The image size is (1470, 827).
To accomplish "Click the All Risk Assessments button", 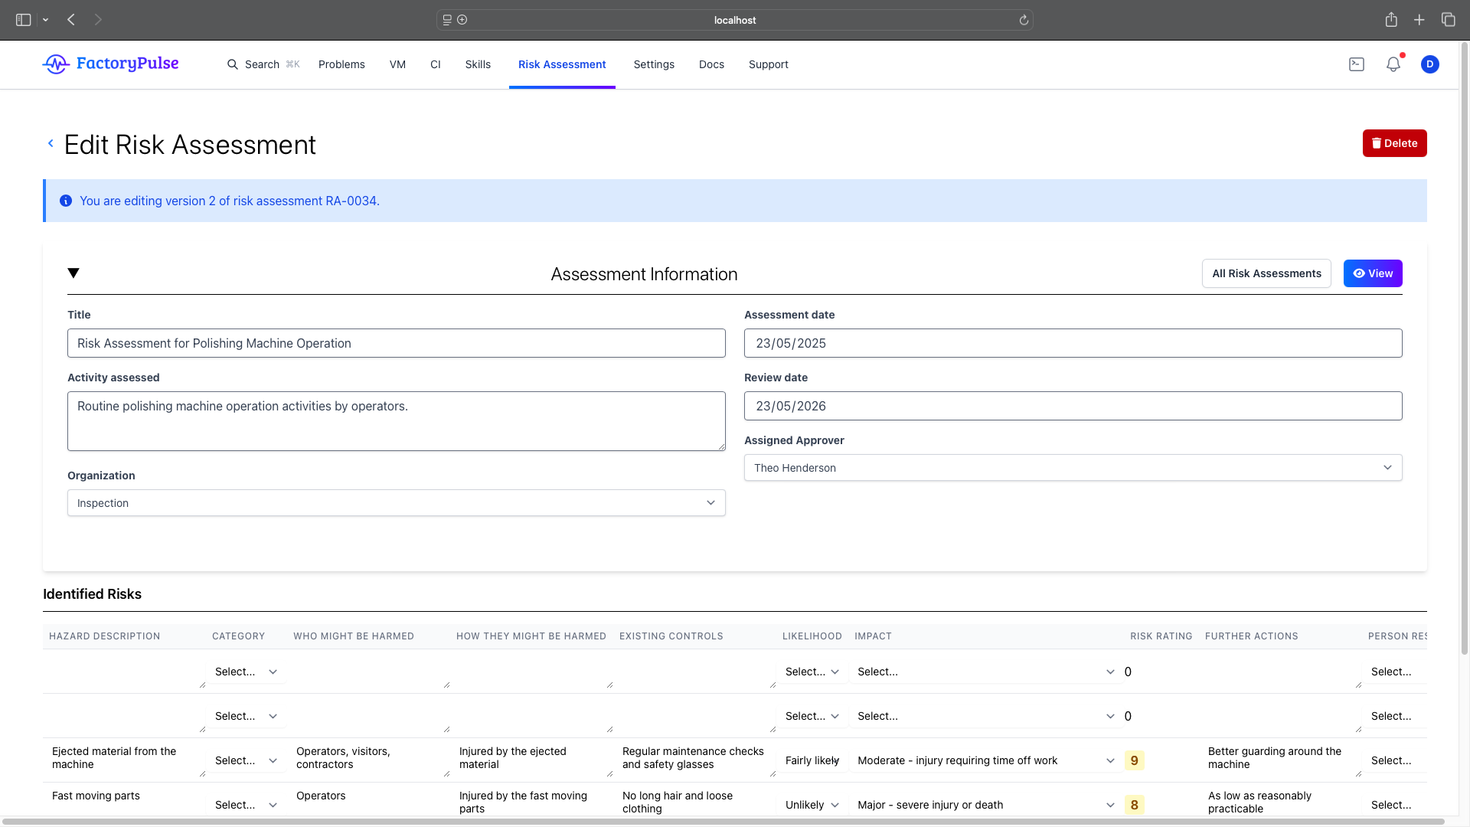I will click(1266, 273).
